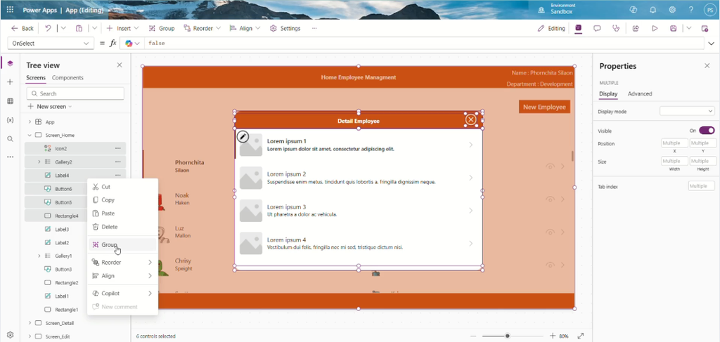Click the eye icon on Phornchita row
The image size is (720, 342).
[550, 166]
